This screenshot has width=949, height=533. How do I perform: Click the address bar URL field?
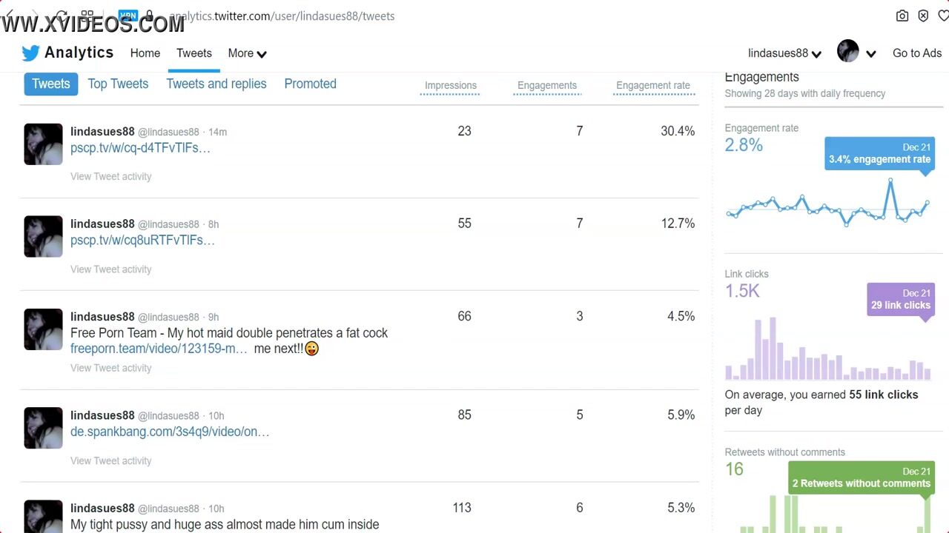(297, 16)
